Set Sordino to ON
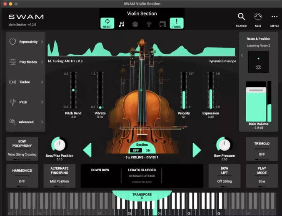Screen dimensions: 282x216 click(148, 150)
